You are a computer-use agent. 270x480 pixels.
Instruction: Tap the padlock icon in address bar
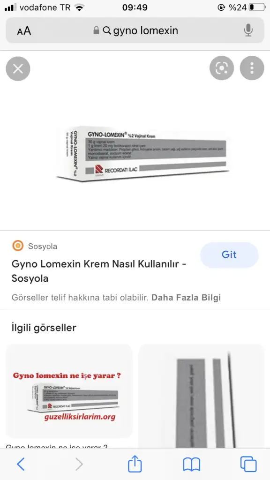pyautogui.click(x=96, y=30)
